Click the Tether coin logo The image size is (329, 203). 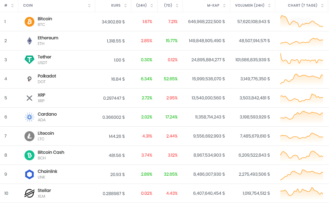(29, 60)
